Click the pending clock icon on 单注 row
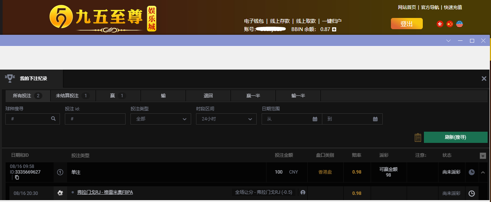 472,172
